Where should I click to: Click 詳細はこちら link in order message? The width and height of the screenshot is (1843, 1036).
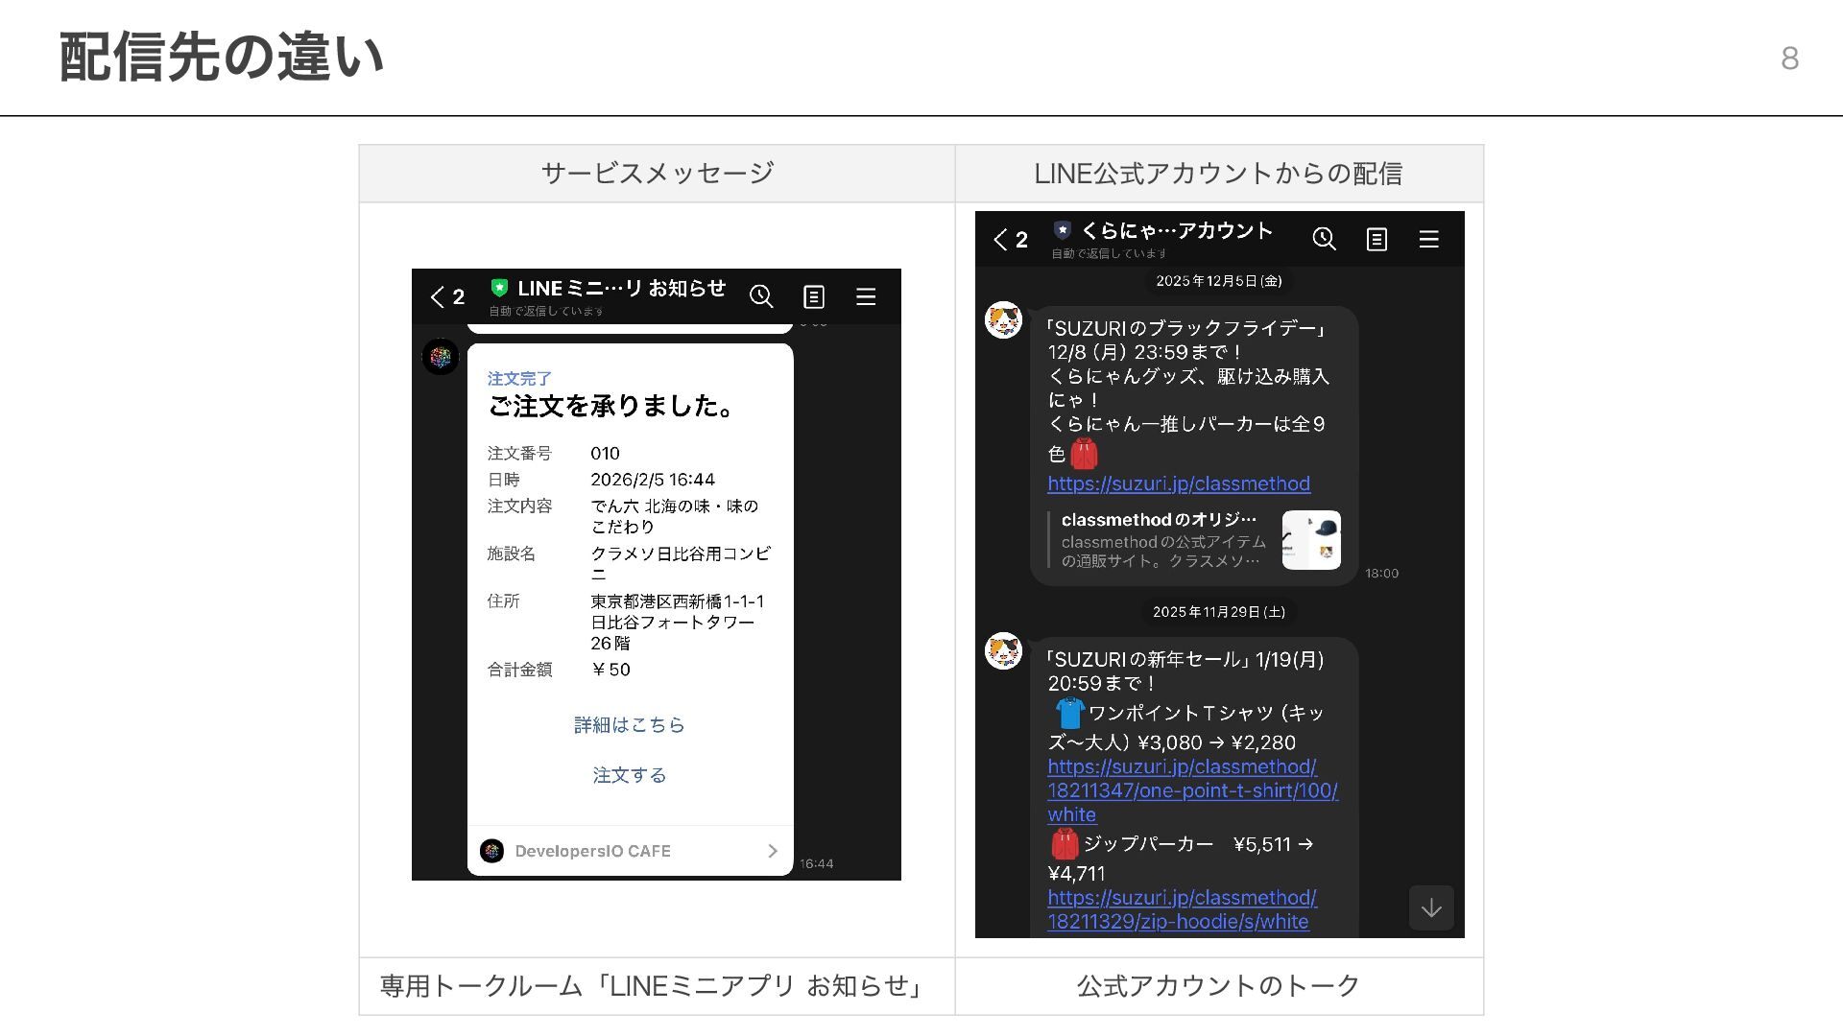pos(630,725)
